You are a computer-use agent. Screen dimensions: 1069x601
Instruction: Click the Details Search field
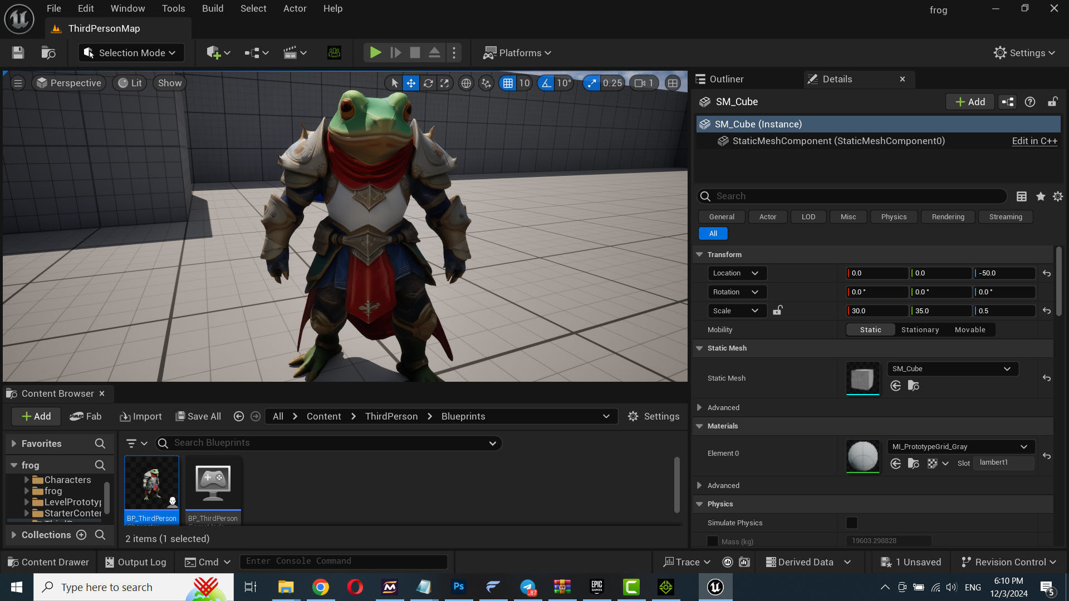[x=852, y=196]
